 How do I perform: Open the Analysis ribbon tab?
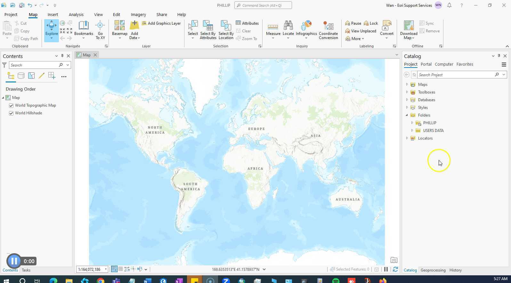point(76,15)
